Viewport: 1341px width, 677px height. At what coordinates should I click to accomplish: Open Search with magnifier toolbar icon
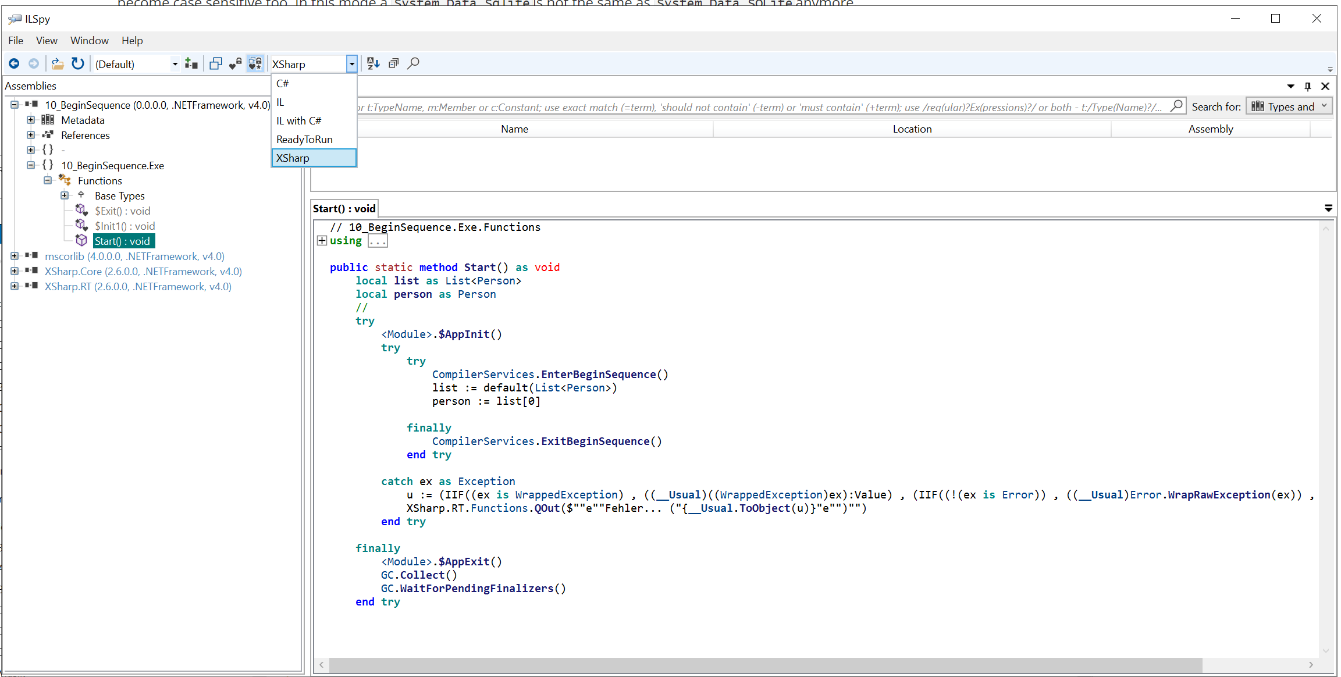[x=414, y=63]
